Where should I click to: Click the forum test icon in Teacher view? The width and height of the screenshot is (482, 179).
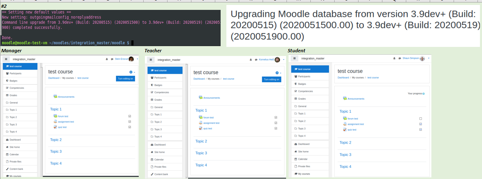point(201,117)
